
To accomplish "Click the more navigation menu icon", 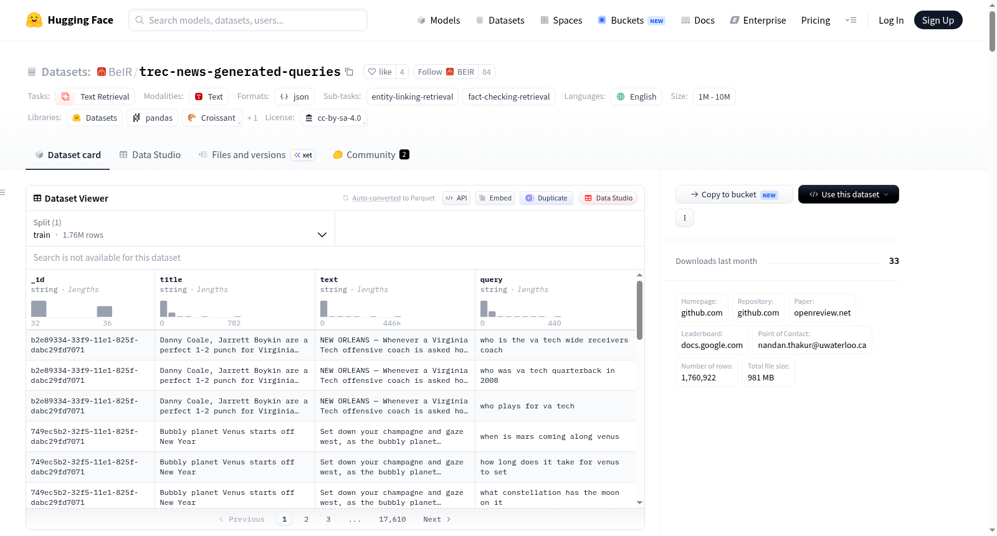I will tap(851, 20).
